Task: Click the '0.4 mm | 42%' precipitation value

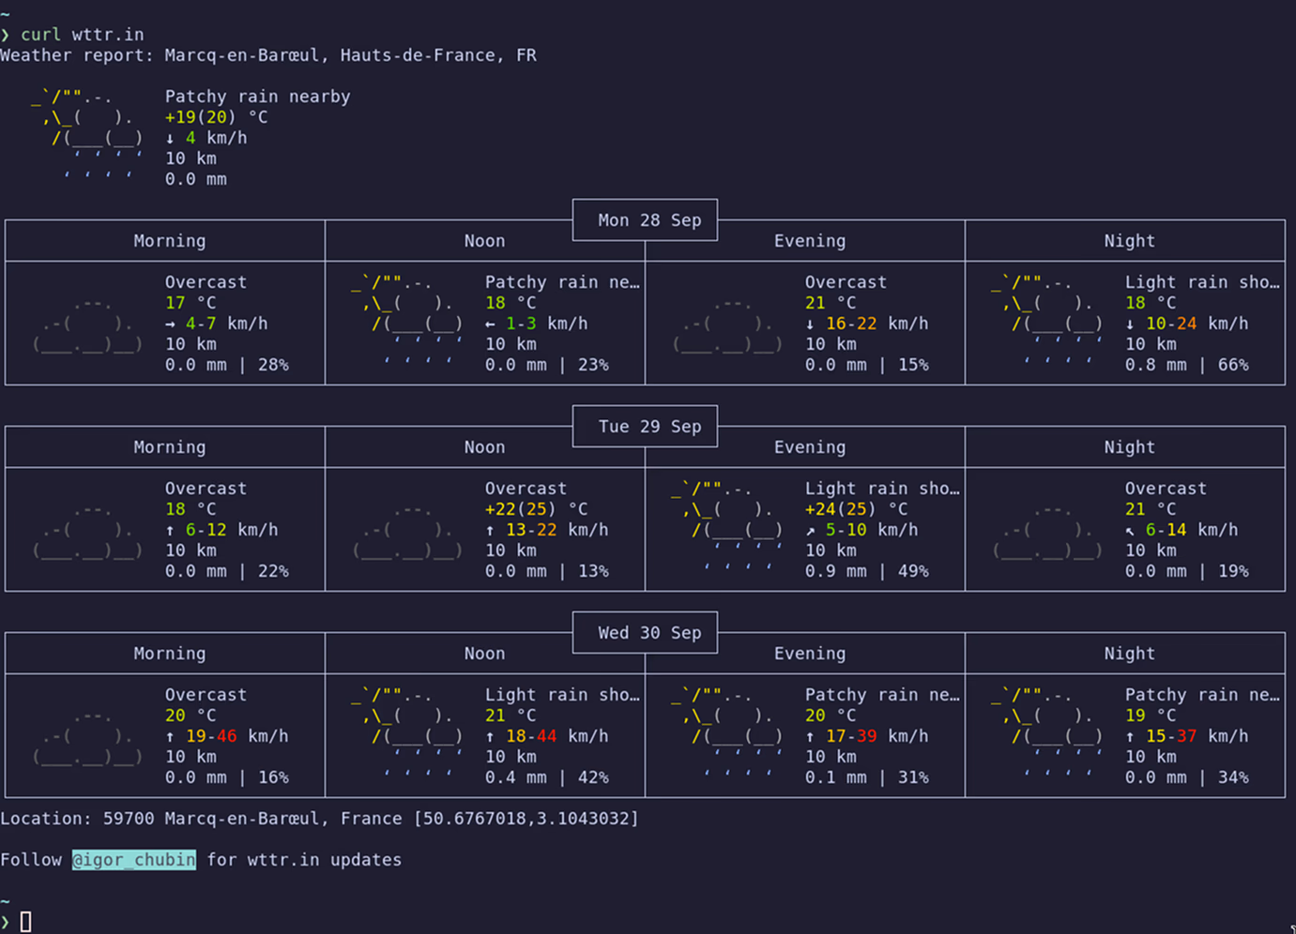Action: (547, 777)
